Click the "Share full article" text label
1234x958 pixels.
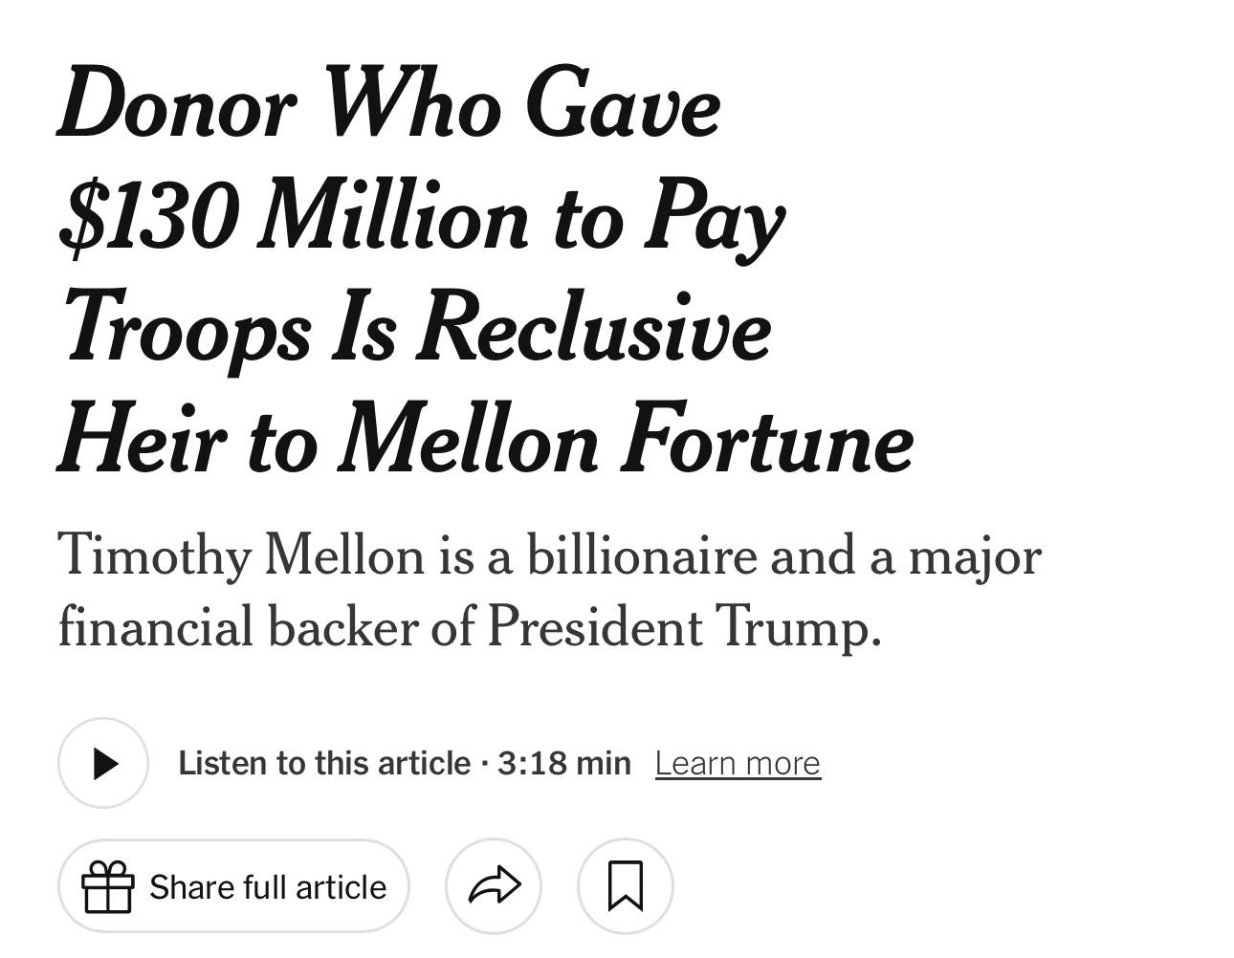point(268,887)
